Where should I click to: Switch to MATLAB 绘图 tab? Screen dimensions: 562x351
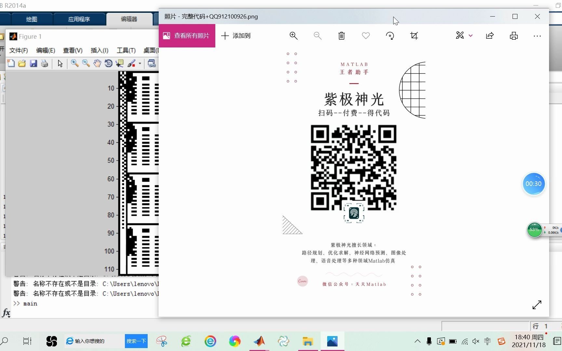(x=32, y=19)
